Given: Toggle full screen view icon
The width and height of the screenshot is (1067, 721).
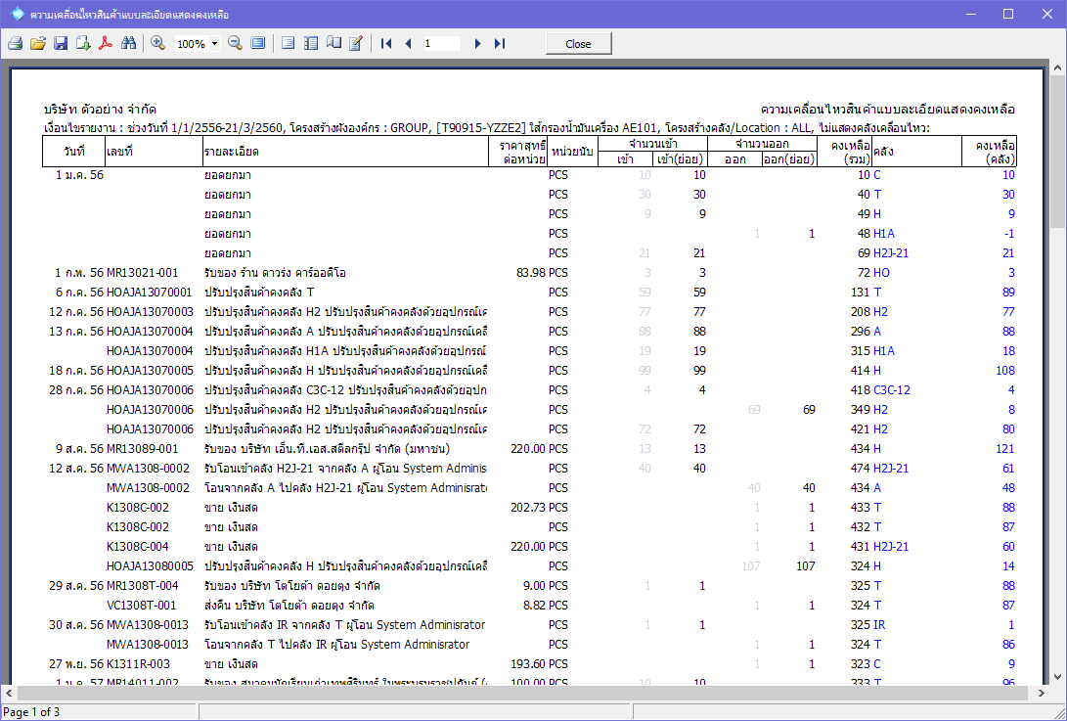Looking at the screenshot, I should 257,44.
